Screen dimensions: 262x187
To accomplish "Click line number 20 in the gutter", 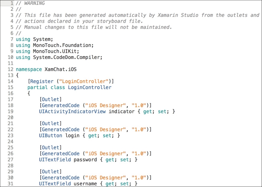I will pyautogui.click(x=10, y=118).
